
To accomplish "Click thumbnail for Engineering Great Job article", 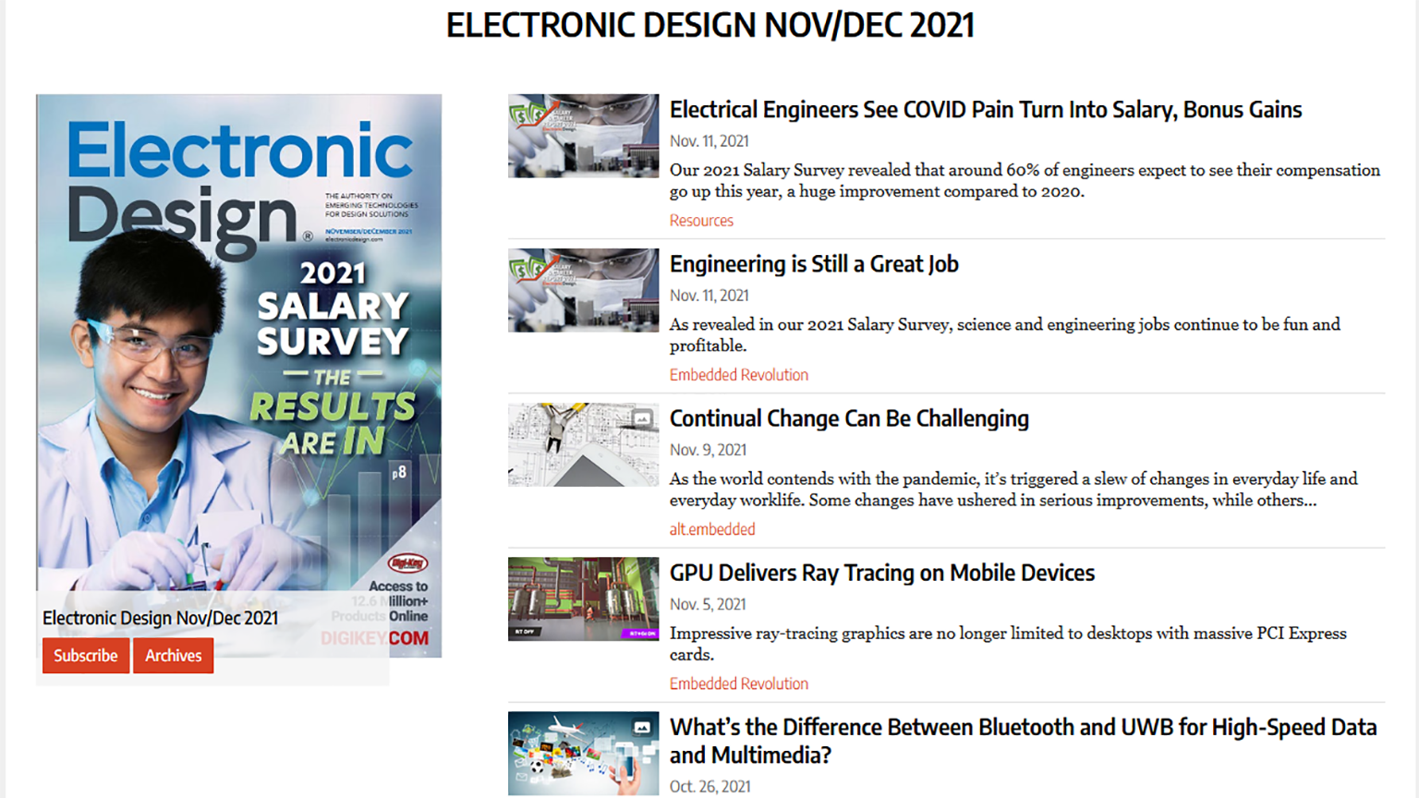I will 583,290.
